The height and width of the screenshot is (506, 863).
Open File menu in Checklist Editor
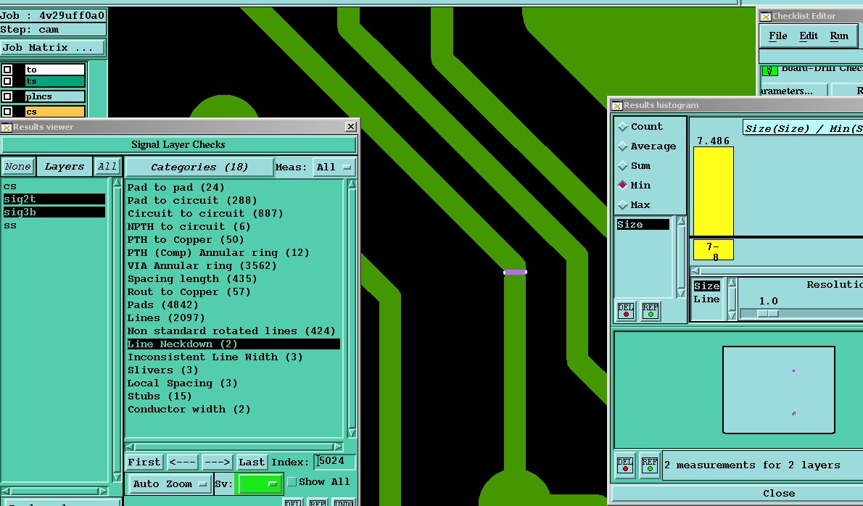pos(777,36)
